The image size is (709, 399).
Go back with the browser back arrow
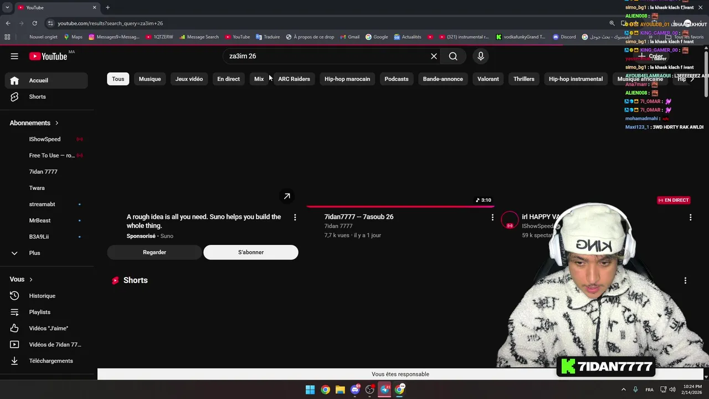tap(8, 23)
